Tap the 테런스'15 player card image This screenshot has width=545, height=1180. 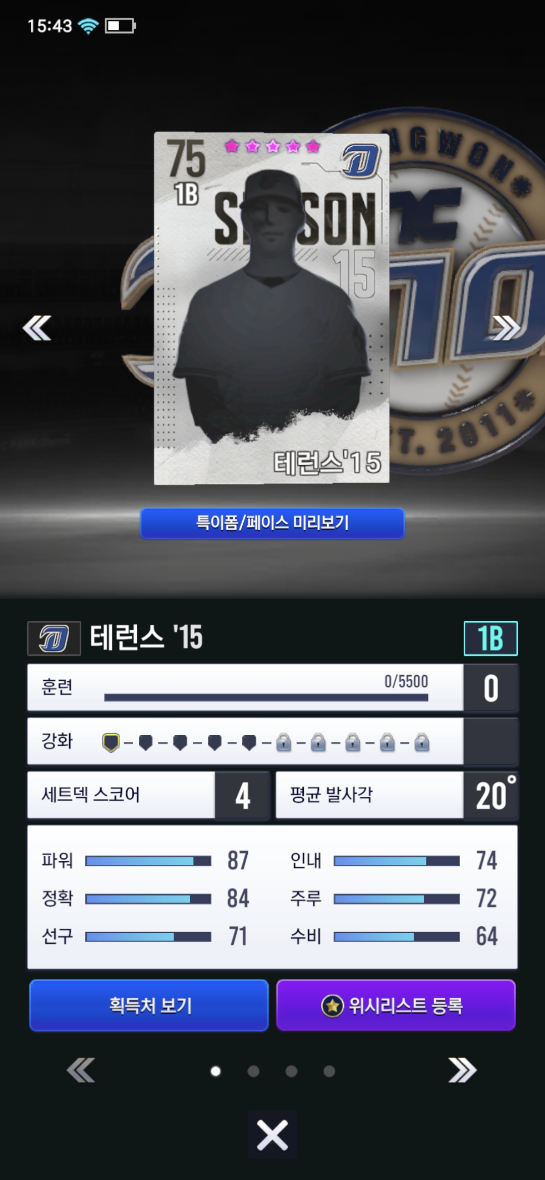point(271,308)
